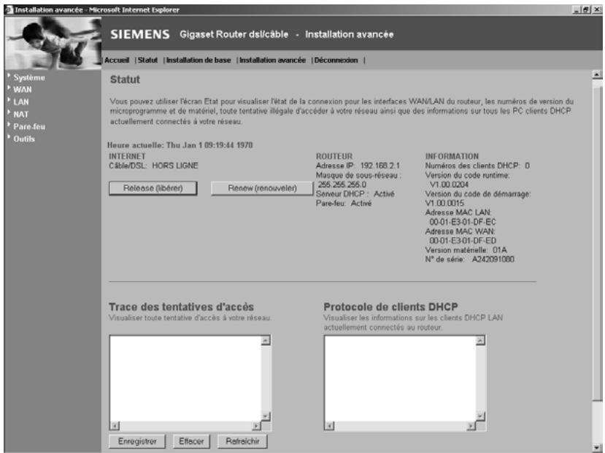Click the Déconnexion link
The width and height of the screenshot is (605, 453).
point(336,60)
